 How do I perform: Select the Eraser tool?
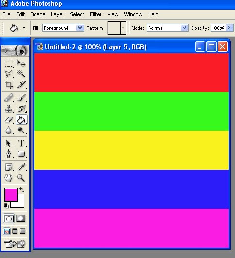tap(9, 120)
